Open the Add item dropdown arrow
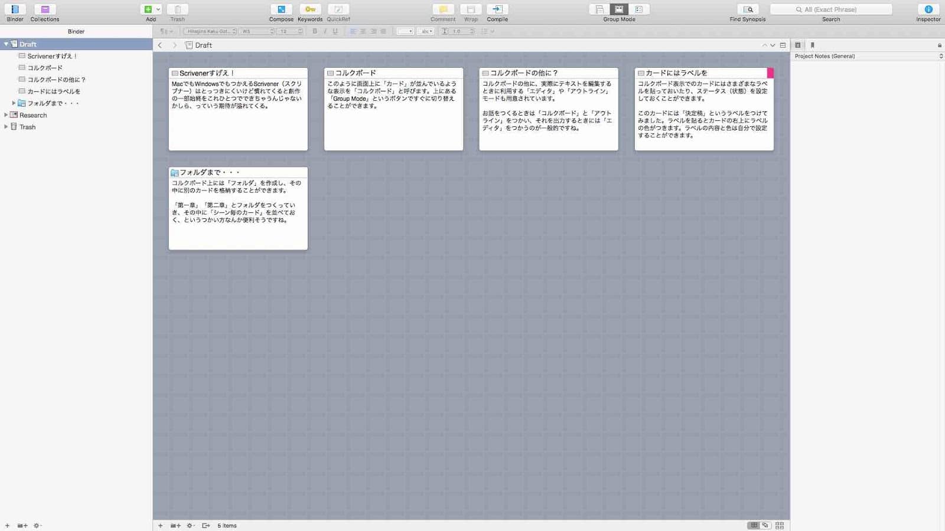The height and width of the screenshot is (531, 945). tap(158, 9)
